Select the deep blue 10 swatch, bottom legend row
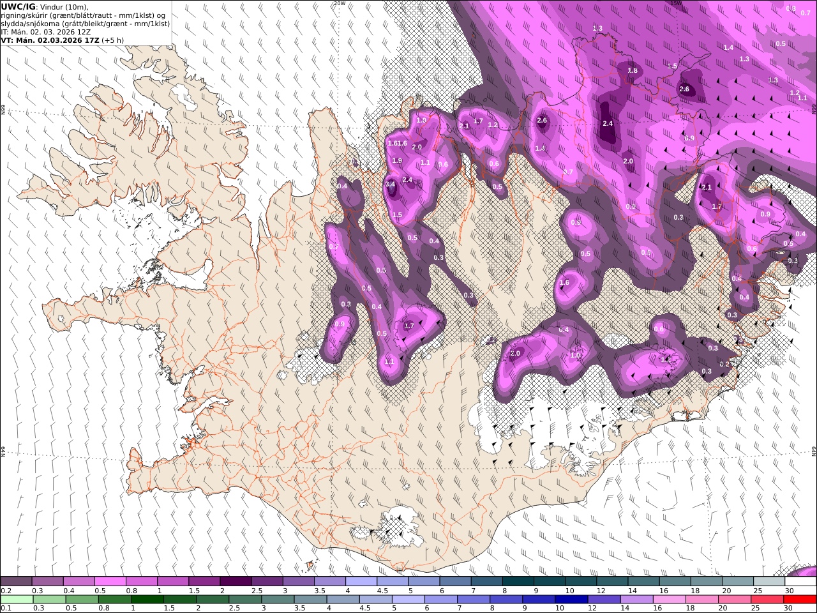 (571, 599)
